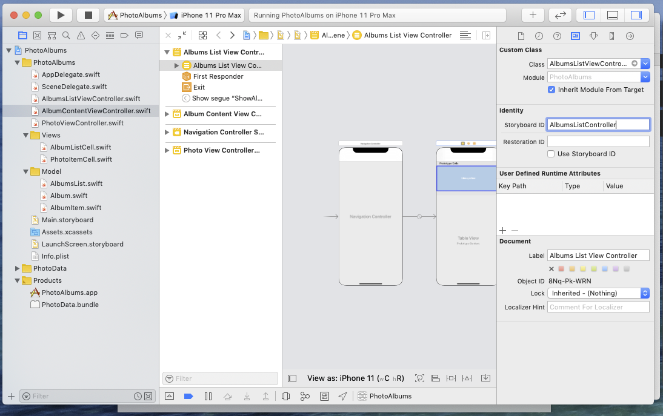Show the File inspector
Viewport: 663px width, 416px height.
pyautogui.click(x=521, y=36)
